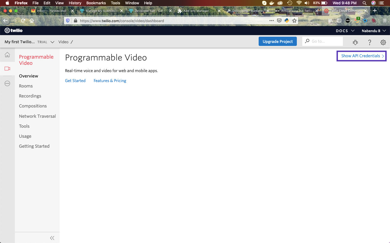Viewport: 390px width, 243px height.
Task: Open Rooms in the sidebar
Action: point(26,86)
